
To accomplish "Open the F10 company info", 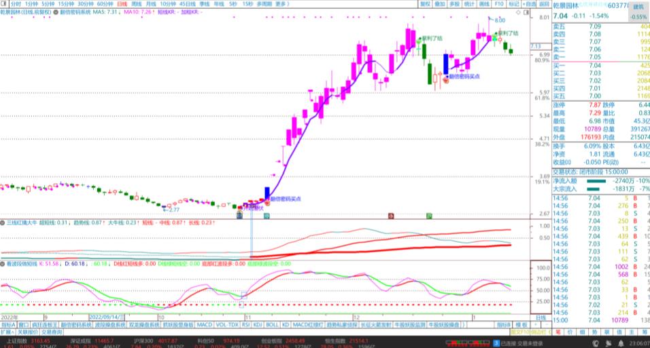I will pos(498,3).
